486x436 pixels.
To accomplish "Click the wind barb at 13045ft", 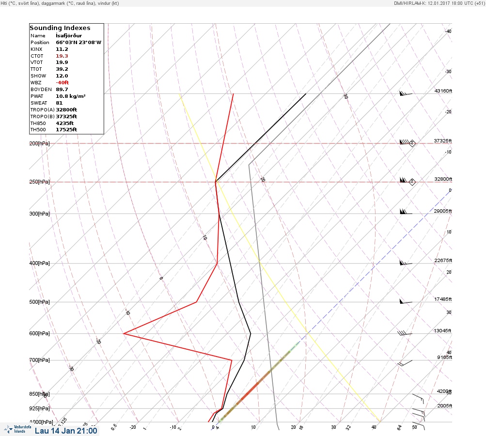I will [x=405, y=333].
